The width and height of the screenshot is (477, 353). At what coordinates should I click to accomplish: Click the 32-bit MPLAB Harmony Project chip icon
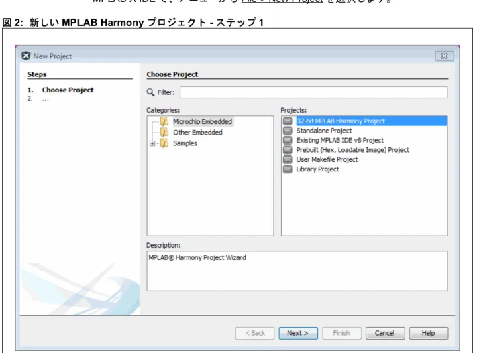288,121
